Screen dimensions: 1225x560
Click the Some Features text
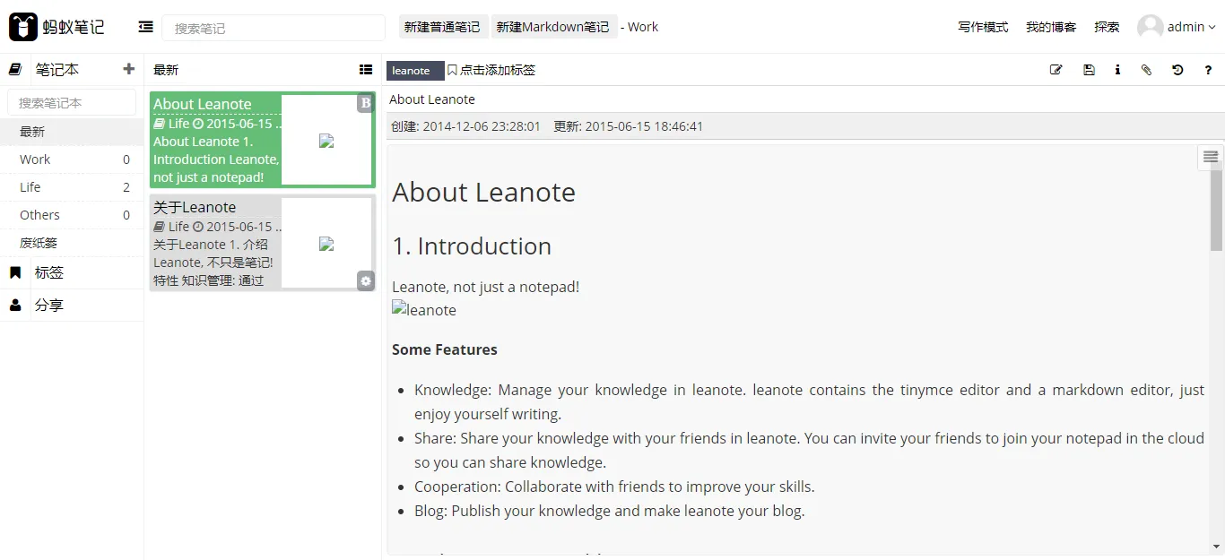point(445,349)
